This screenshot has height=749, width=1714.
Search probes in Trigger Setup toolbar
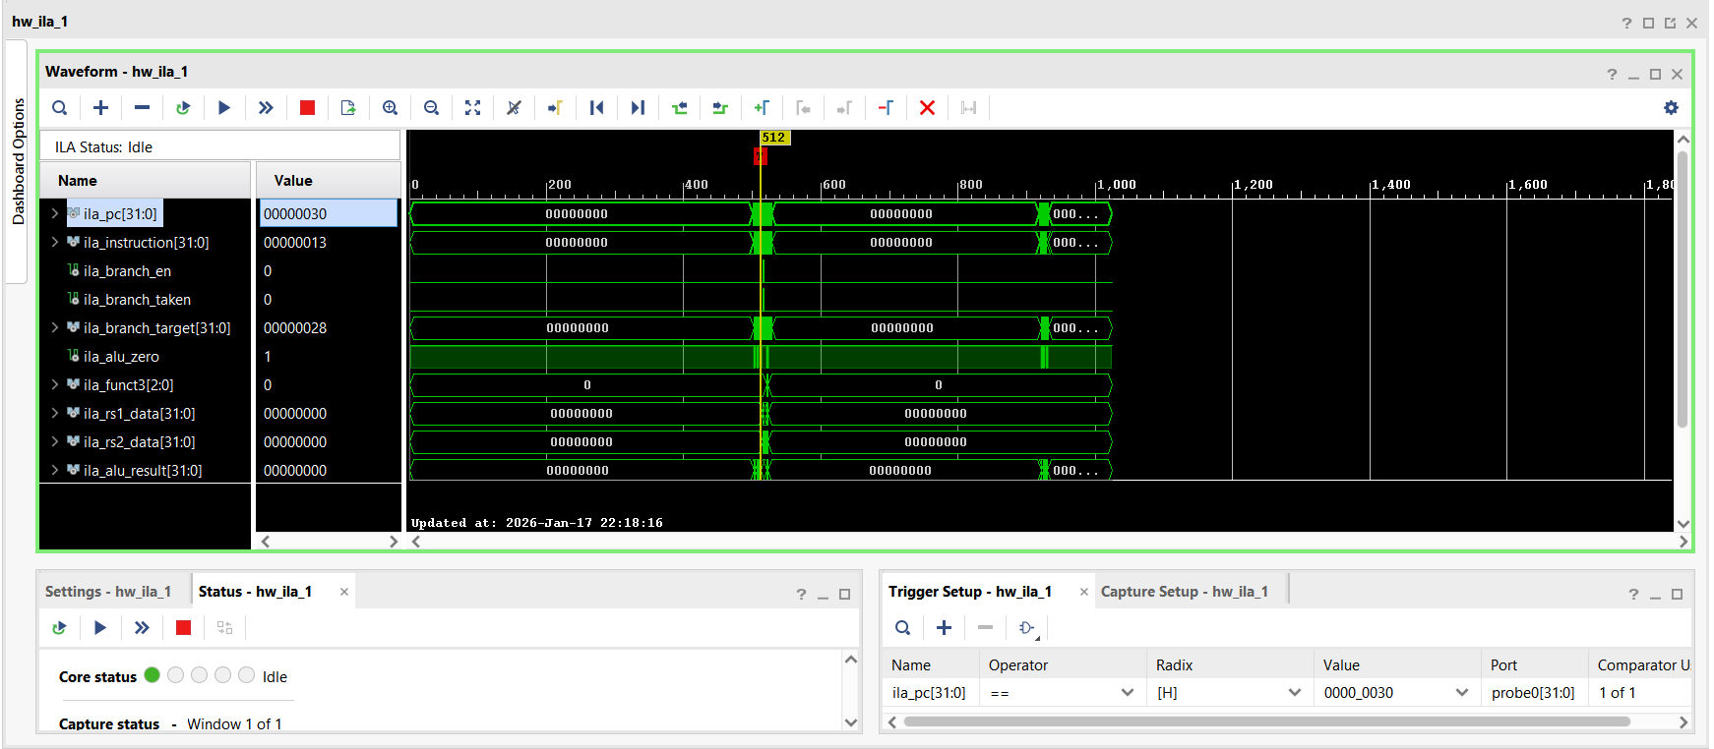coord(902,628)
